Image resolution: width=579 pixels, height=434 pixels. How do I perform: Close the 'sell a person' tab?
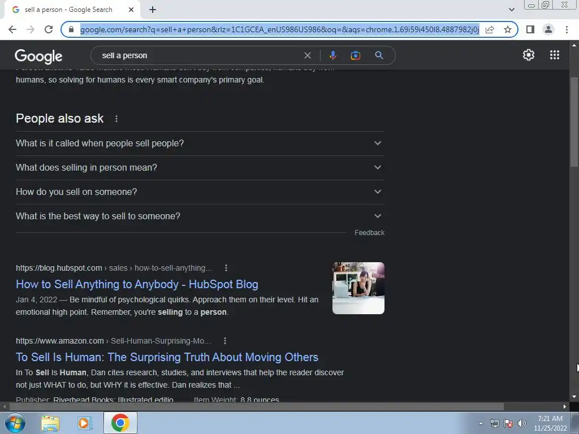point(131,10)
